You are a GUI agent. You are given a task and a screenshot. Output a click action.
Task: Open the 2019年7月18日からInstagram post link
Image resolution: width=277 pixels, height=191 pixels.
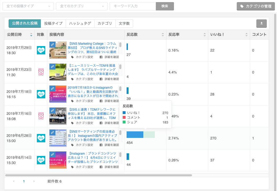tap(93, 92)
